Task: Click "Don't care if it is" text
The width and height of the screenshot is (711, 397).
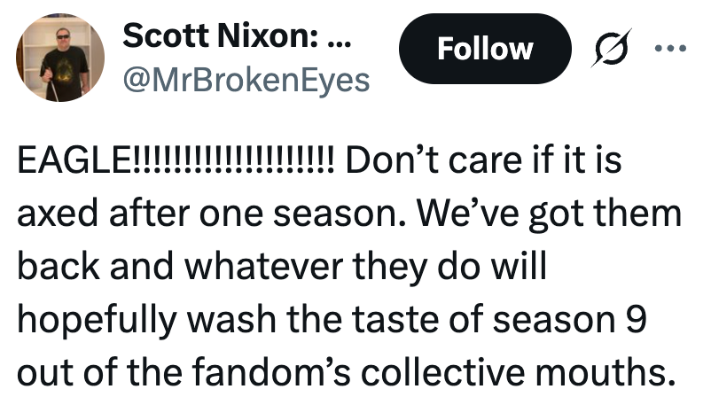Action: coord(483,165)
